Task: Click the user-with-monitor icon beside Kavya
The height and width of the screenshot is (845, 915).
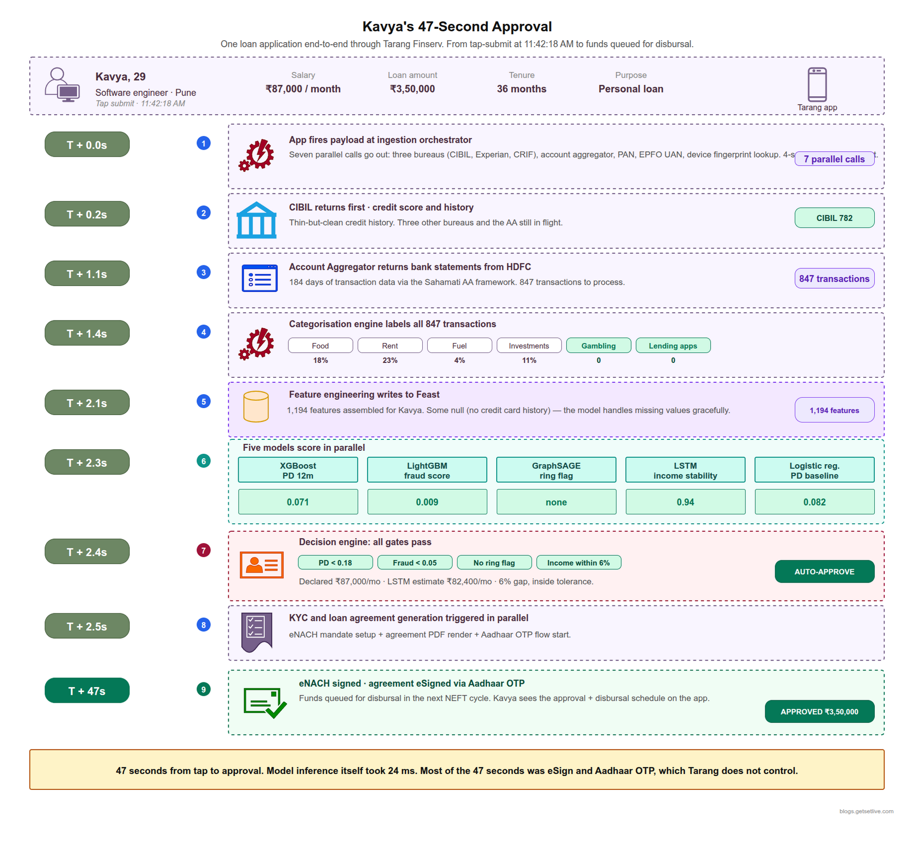Action: (62, 85)
